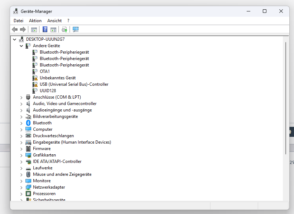This screenshot has width=294, height=214.
Task: Expand the Grafikkarten category
Action: click(x=22, y=155)
